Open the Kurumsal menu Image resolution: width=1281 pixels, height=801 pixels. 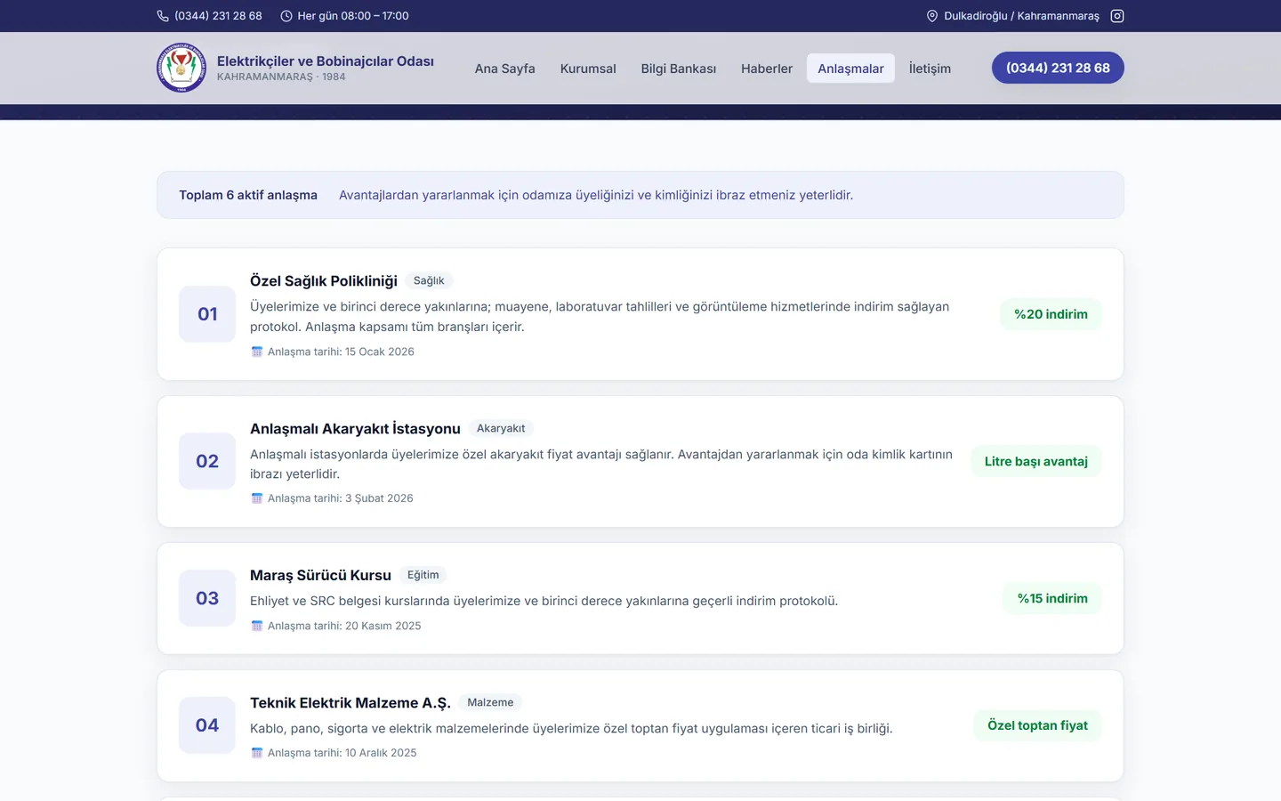[x=588, y=69]
